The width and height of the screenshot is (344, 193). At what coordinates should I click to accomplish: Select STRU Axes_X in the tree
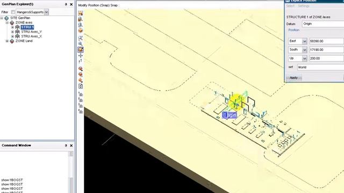tap(31, 36)
